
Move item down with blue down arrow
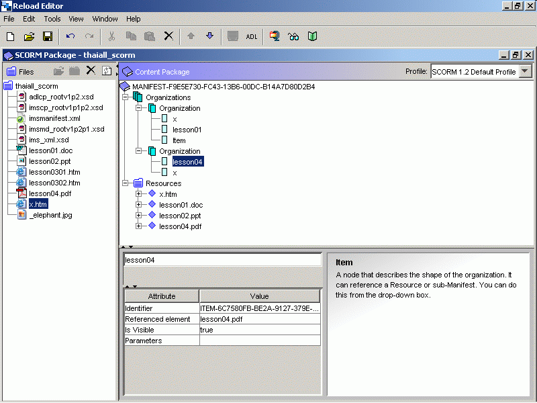coord(209,36)
